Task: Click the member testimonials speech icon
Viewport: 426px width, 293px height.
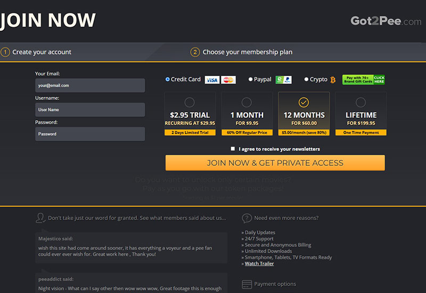Action: pos(40,218)
